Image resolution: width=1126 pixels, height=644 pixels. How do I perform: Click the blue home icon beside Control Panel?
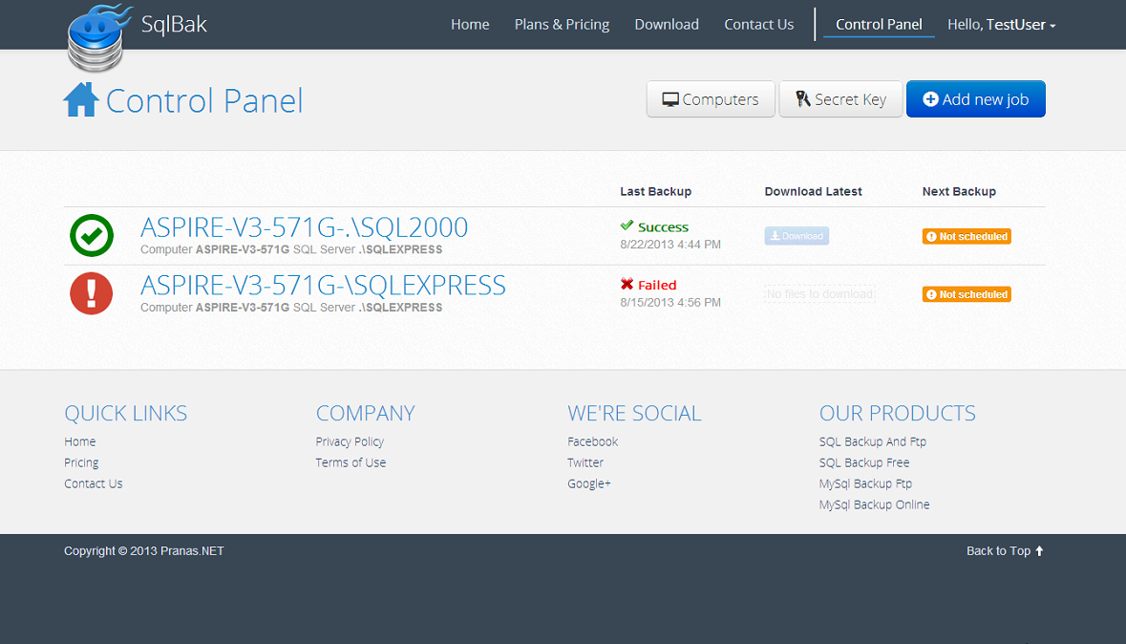(x=81, y=99)
